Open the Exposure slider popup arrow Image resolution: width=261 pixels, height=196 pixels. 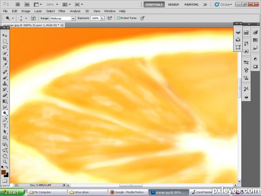click(x=102, y=18)
